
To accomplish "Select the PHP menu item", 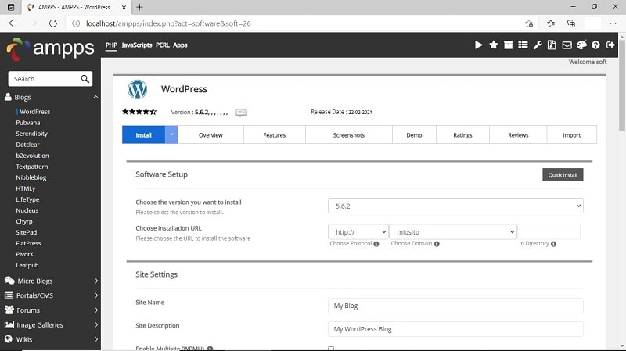I will 111,45.
